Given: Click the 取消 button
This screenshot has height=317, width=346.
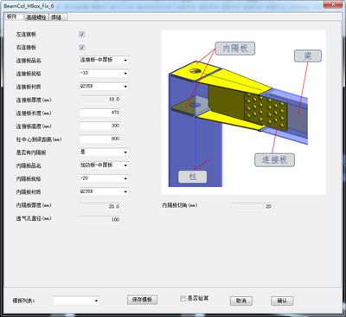Looking at the screenshot, I should 241,301.
